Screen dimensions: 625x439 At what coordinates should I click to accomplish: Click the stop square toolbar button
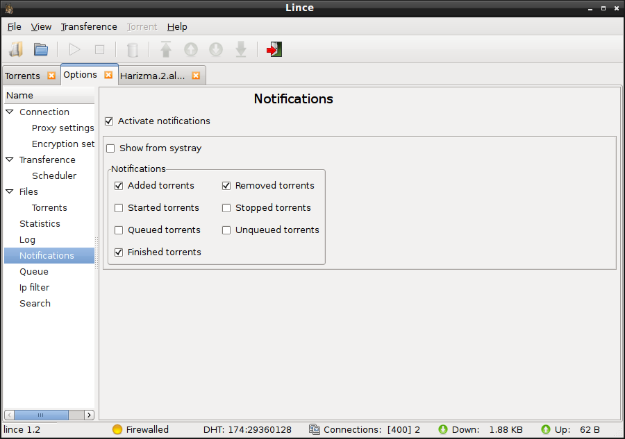tap(99, 49)
